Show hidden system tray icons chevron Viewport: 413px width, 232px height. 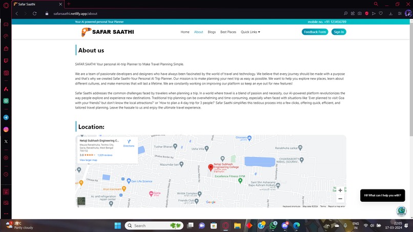coord(328,226)
